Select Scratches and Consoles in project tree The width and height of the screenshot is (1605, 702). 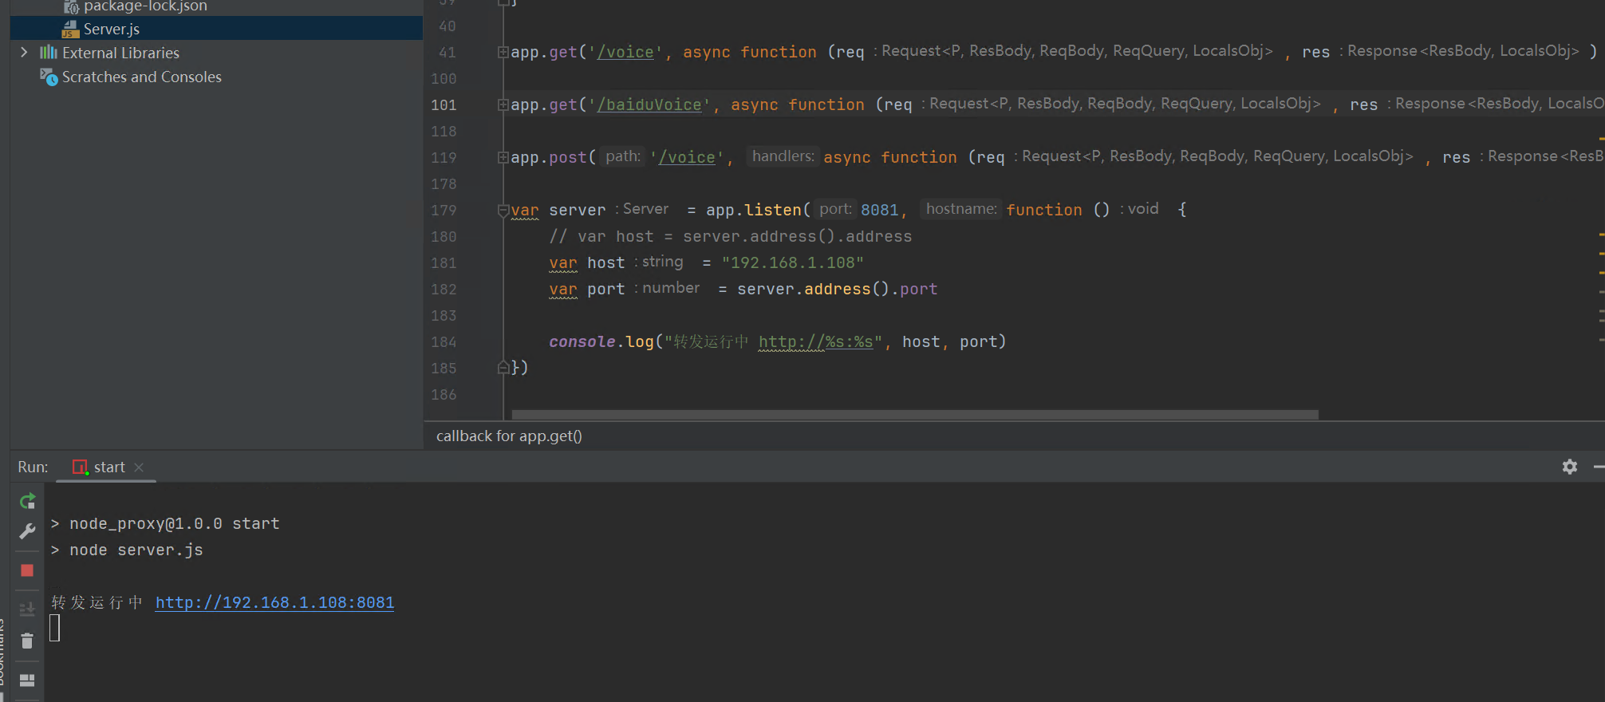141,77
